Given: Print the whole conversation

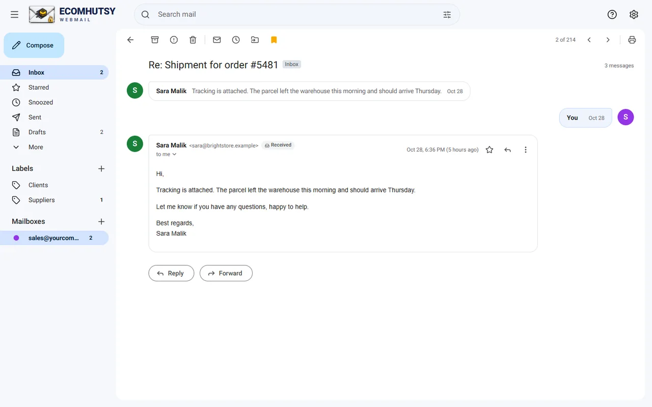Looking at the screenshot, I should pos(632,40).
